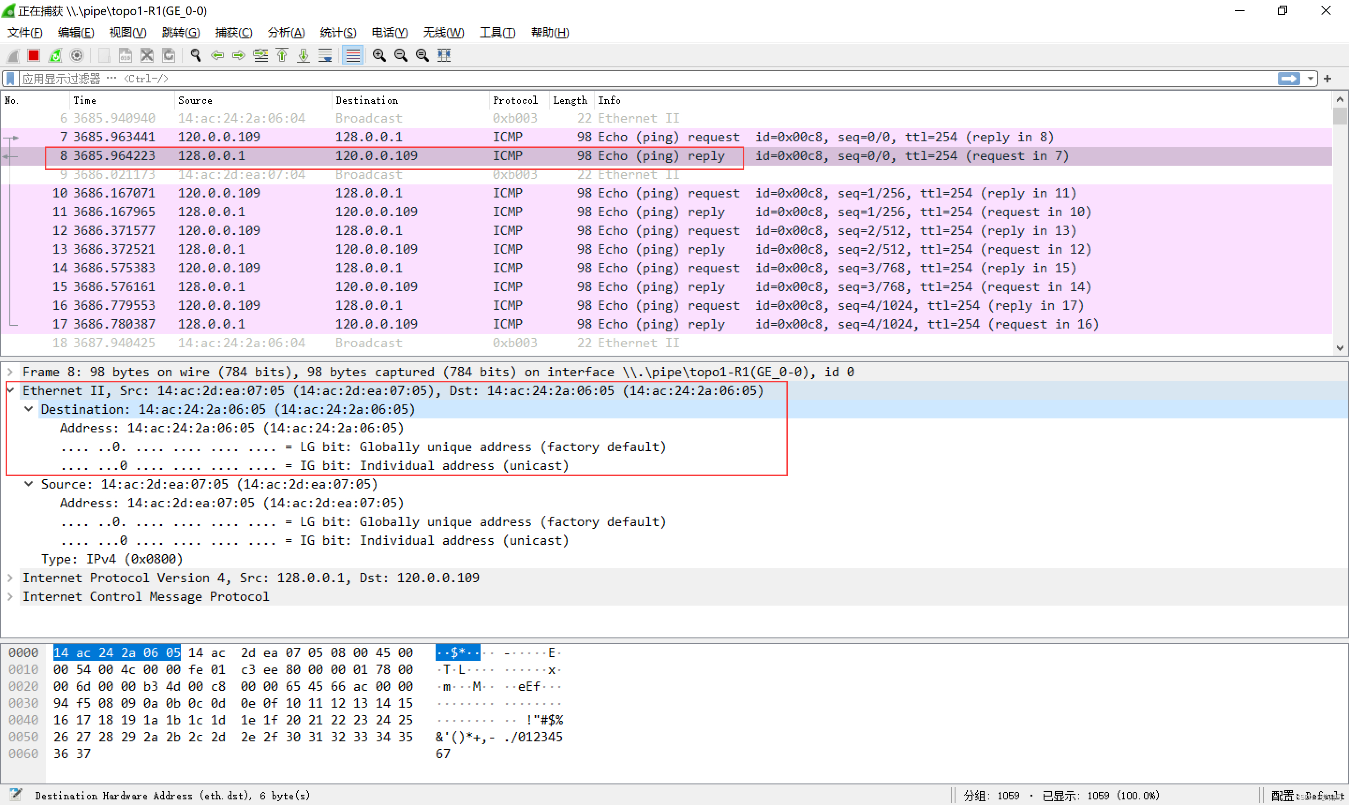
Task: Open the 统计(S) menu
Action: [338, 33]
